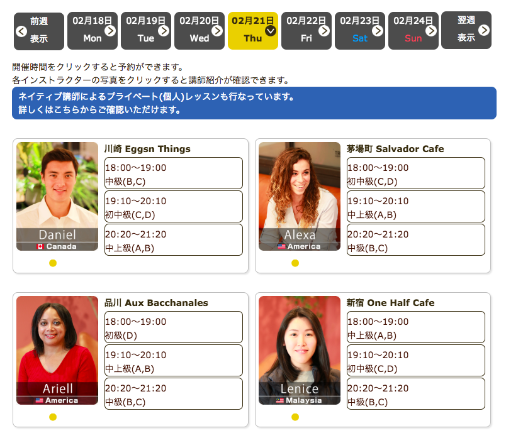Select the 02月23日 Sat date tab
506x443 pixels.
[359, 30]
